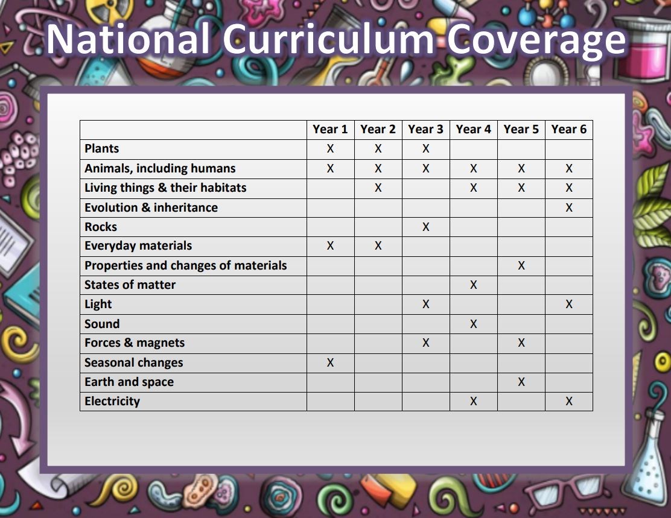Click the Plants row label

[102, 148]
